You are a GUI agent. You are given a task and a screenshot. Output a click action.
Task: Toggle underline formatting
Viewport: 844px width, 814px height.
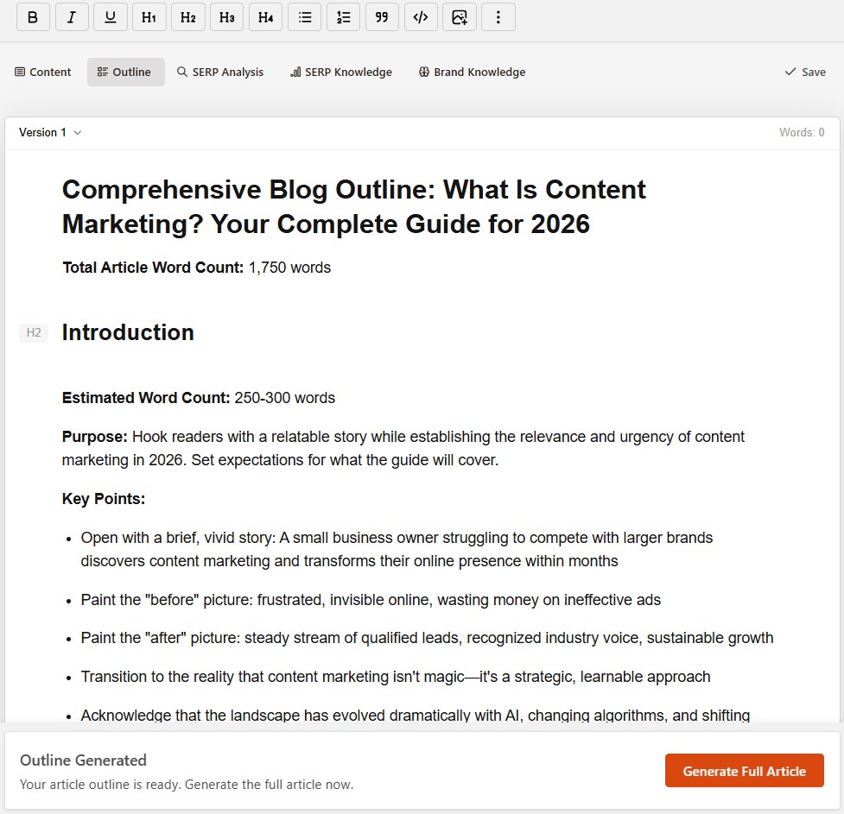click(x=110, y=16)
